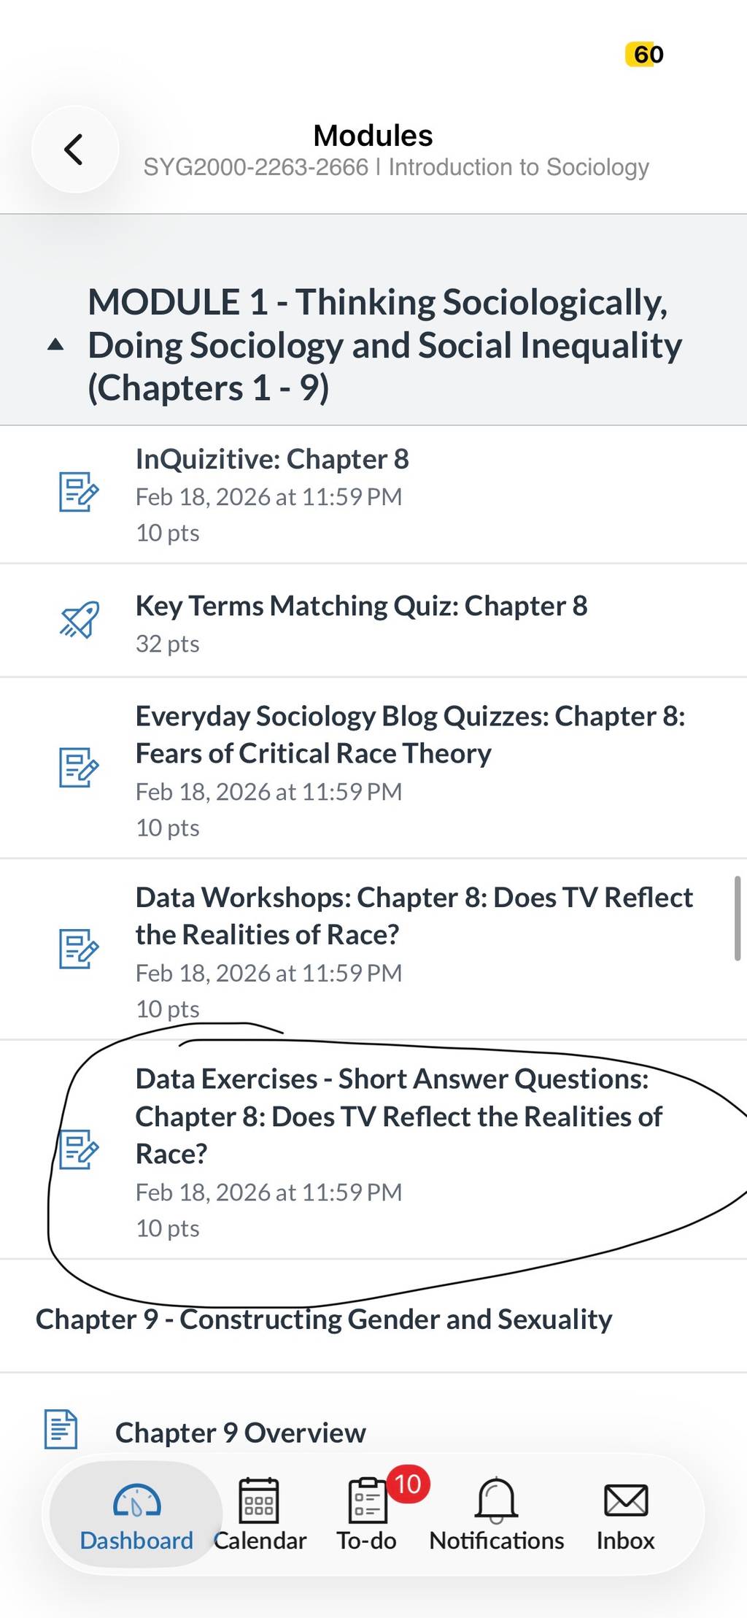
Task: Tap the rocket quiz icon for Key Terms Matching
Action: click(79, 620)
